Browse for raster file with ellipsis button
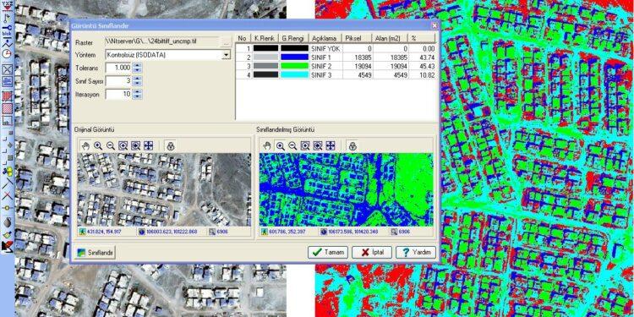 tap(226, 42)
